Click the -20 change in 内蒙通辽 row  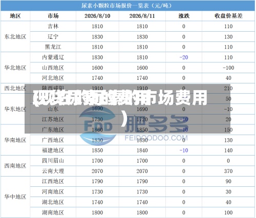[x=184, y=57]
